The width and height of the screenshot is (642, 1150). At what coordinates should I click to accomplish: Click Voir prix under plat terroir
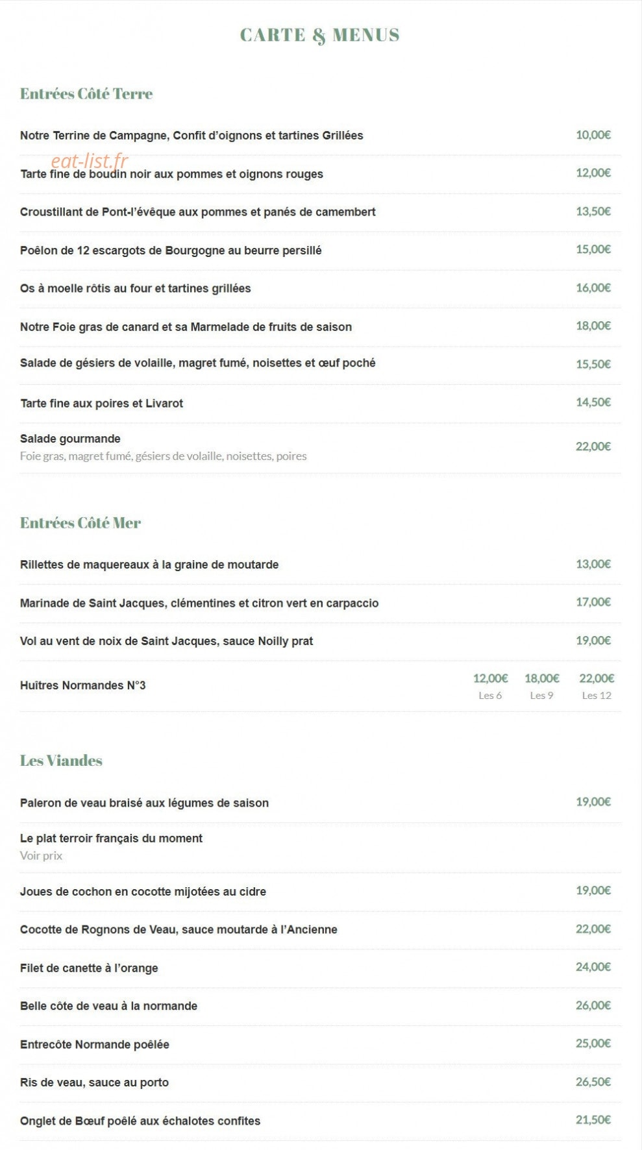point(41,856)
